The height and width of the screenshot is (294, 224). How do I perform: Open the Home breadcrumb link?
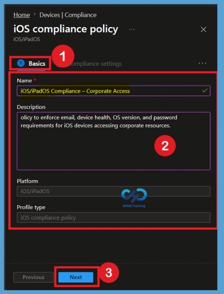coord(21,15)
